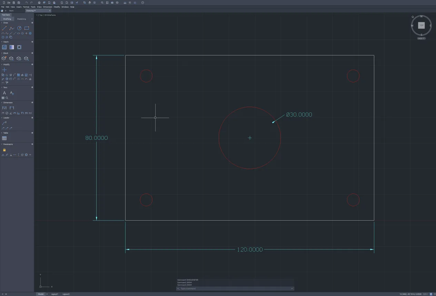Collapse the Text tool group
Image resolution: width=436 pixels, height=296 pixels.
(x=2, y=87)
